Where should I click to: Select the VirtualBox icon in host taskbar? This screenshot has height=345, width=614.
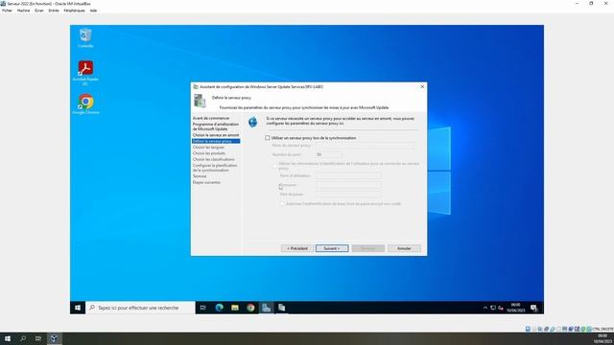coord(54,338)
